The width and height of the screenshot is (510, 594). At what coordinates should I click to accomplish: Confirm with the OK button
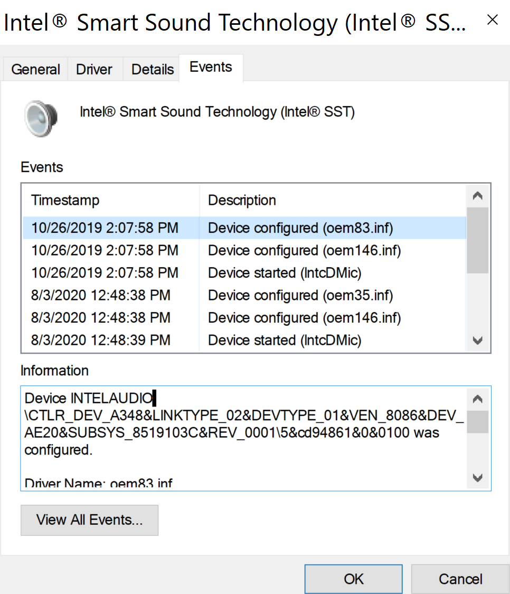pos(354,579)
